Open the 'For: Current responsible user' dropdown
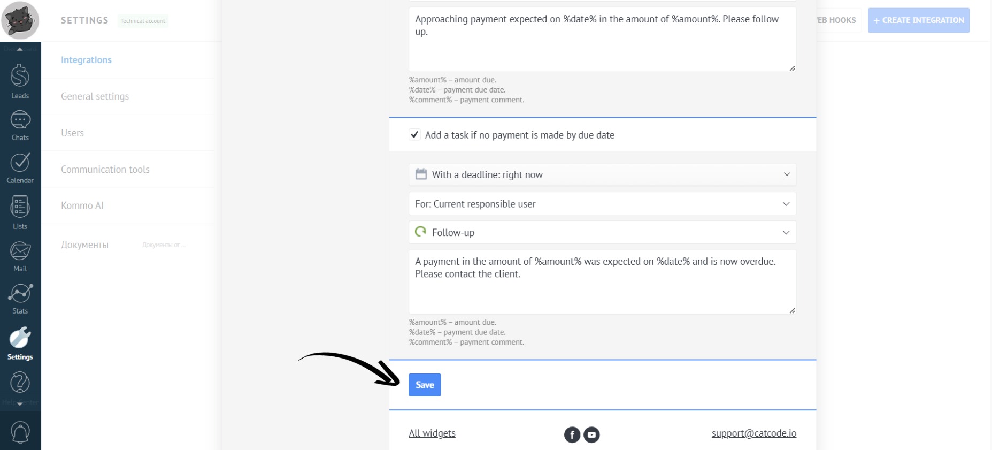 tap(602, 204)
